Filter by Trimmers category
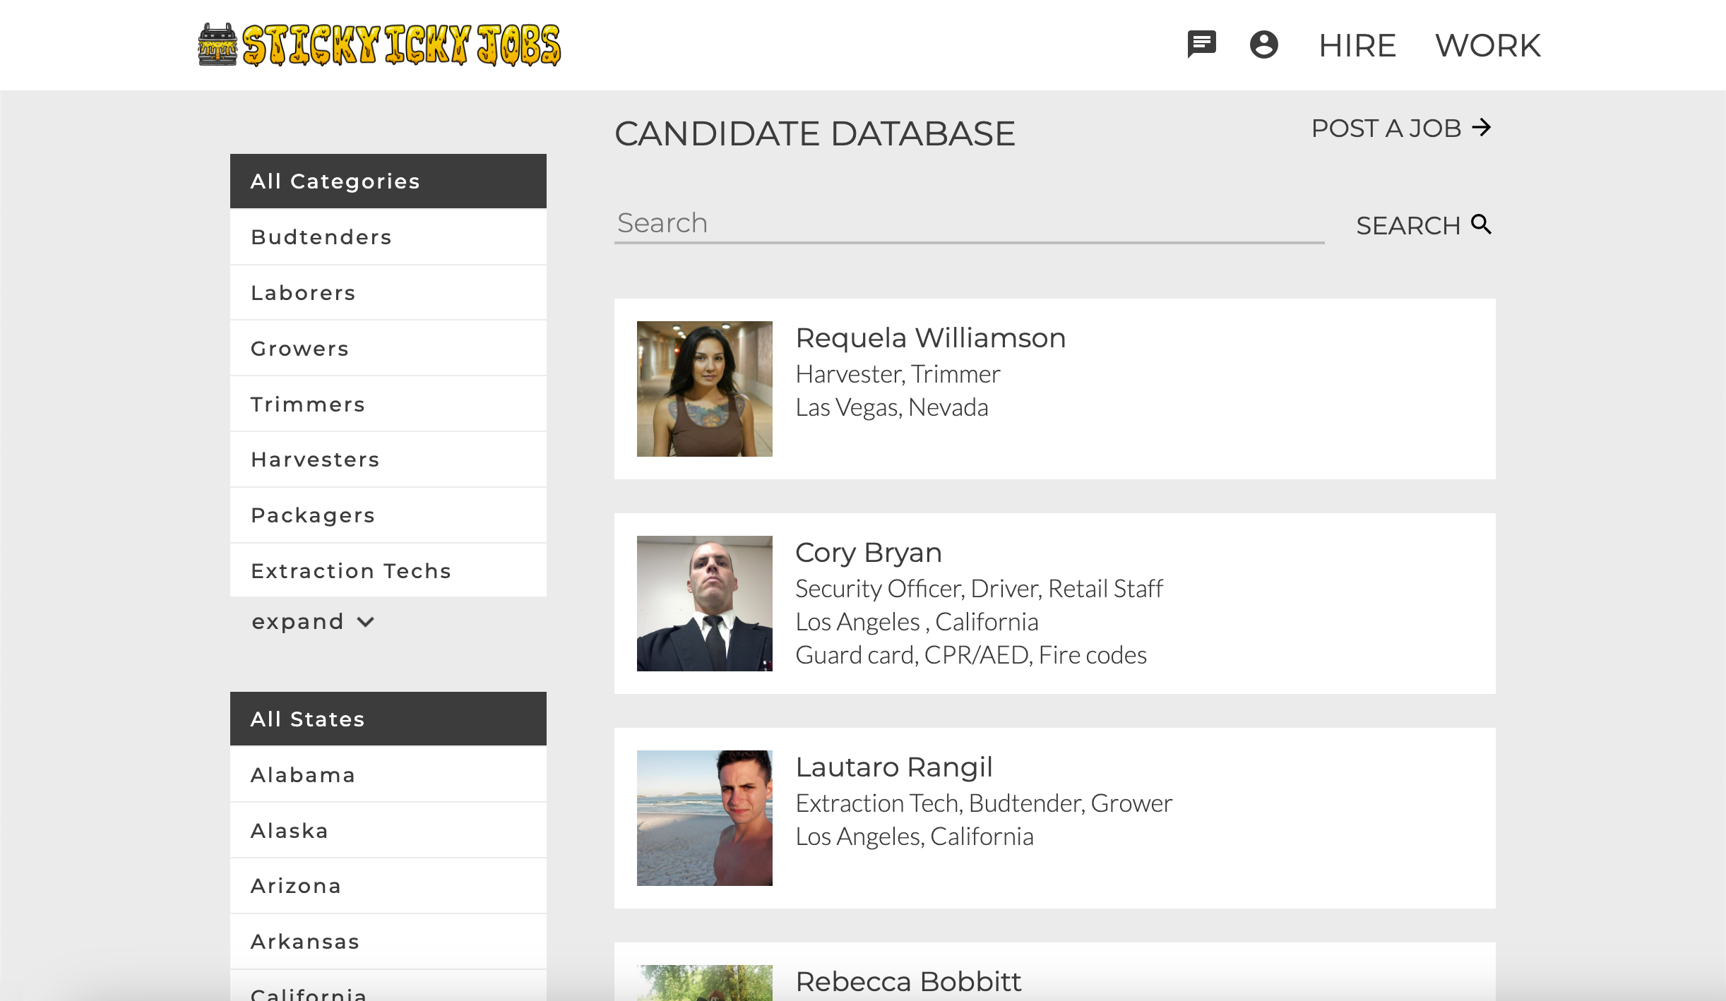 tap(388, 404)
